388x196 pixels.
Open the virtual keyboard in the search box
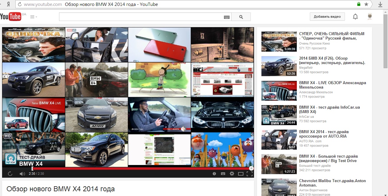click(227, 17)
